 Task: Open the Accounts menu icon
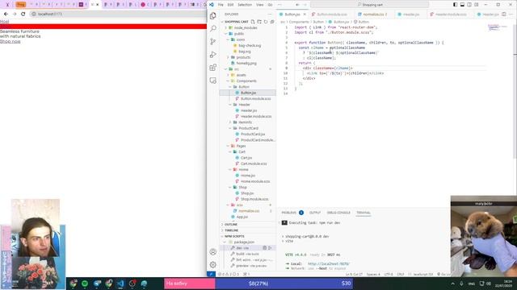[x=213, y=252]
